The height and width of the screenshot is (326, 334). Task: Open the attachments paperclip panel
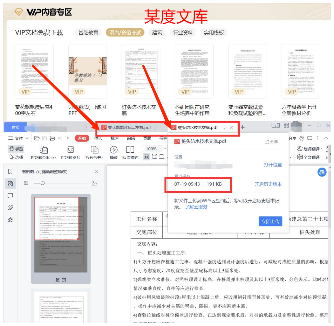10,207
